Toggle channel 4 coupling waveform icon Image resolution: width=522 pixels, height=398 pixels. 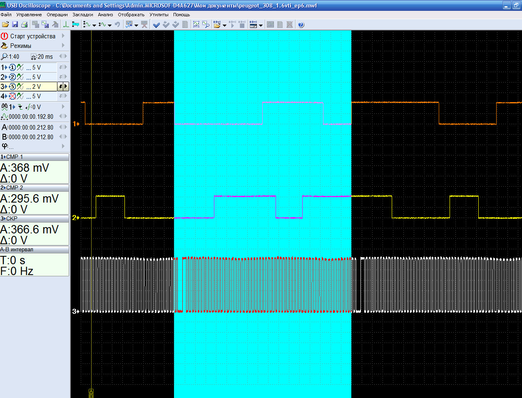(x=20, y=96)
